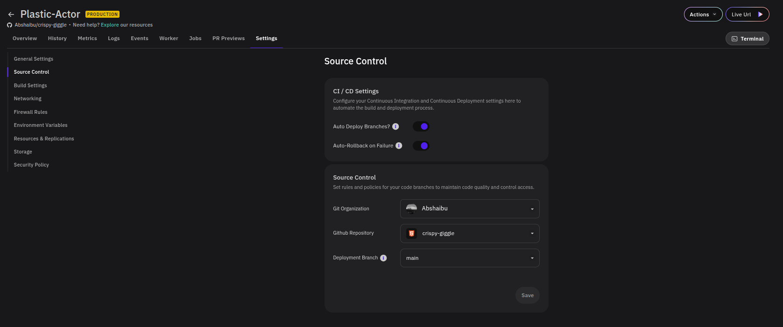Click the Git Organization label
Screen dimensions: 783x327
click(x=351, y=209)
